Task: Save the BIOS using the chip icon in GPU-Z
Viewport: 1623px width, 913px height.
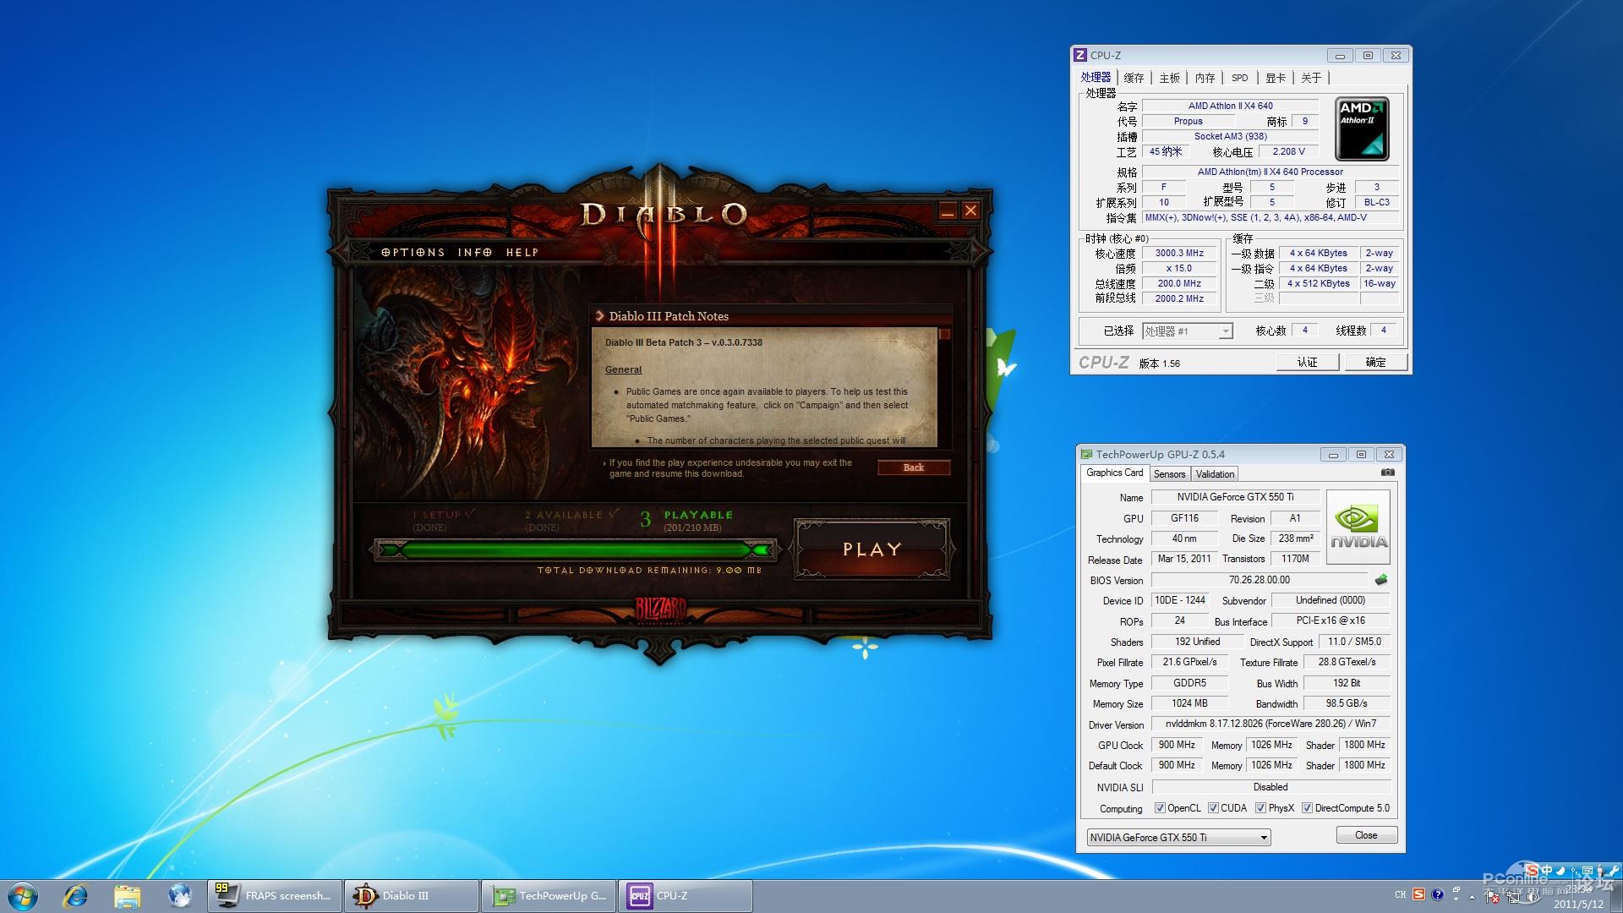Action: click(x=1381, y=580)
